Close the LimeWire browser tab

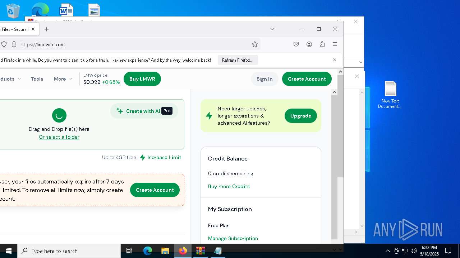[x=33, y=29]
